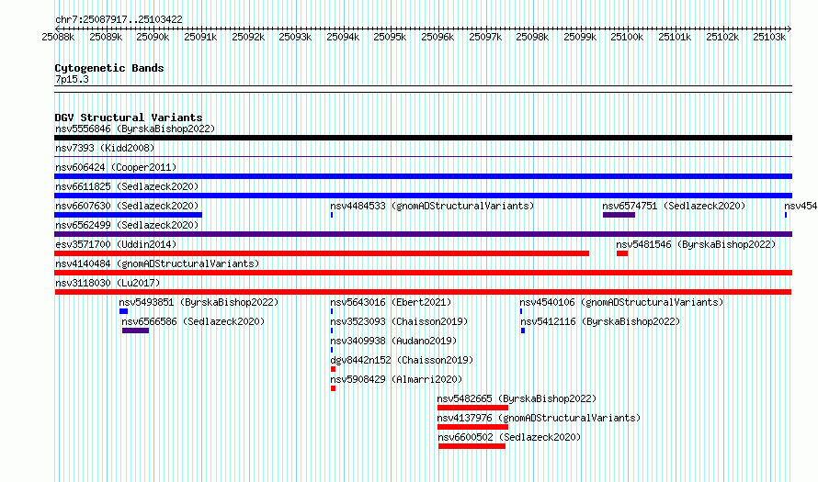Click the 25090k ruler tick label

click(153, 37)
